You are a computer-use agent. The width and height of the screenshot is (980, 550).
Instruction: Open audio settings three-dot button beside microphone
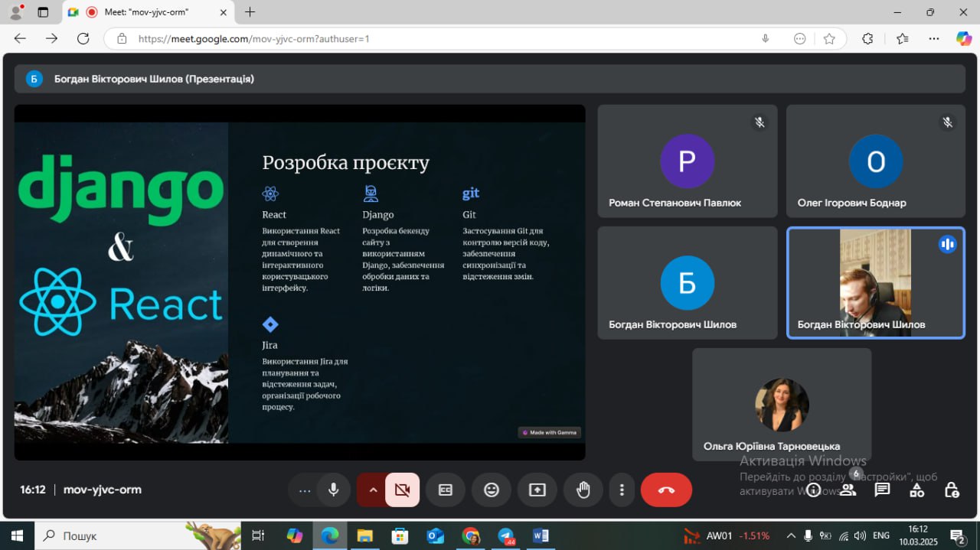pos(305,490)
